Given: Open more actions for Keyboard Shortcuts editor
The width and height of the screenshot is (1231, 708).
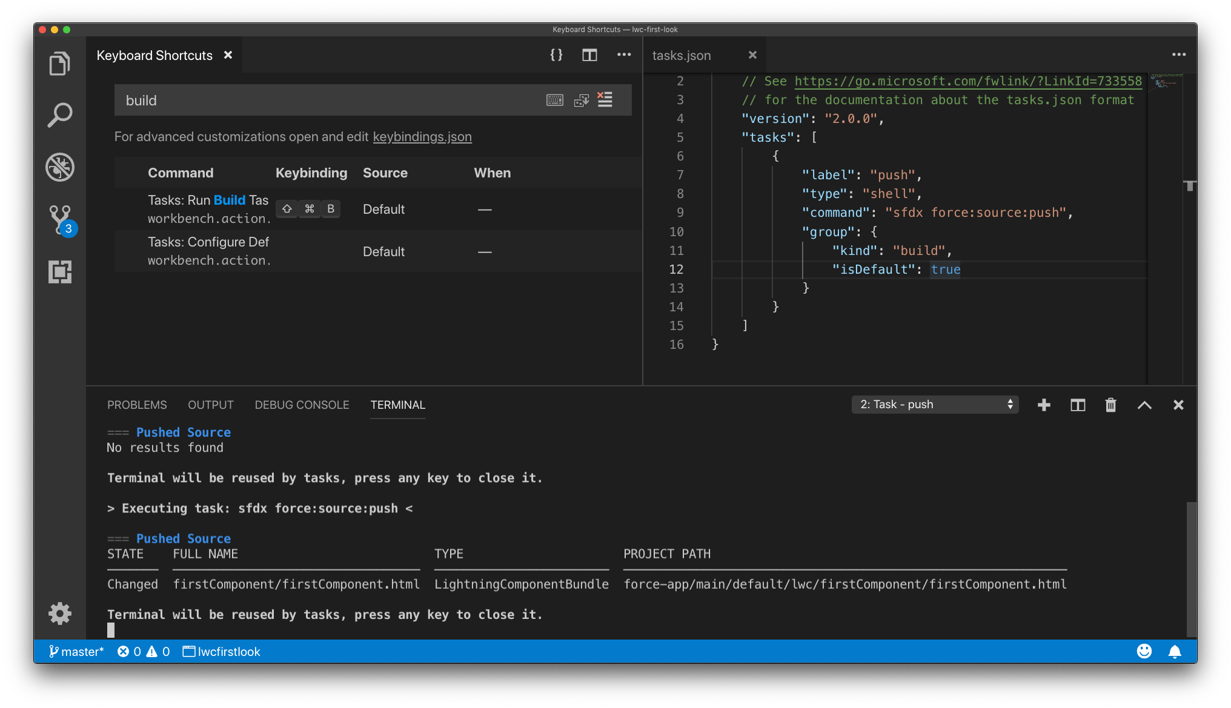Looking at the screenshot, I should pyautogui.click(x=624, y=55).
